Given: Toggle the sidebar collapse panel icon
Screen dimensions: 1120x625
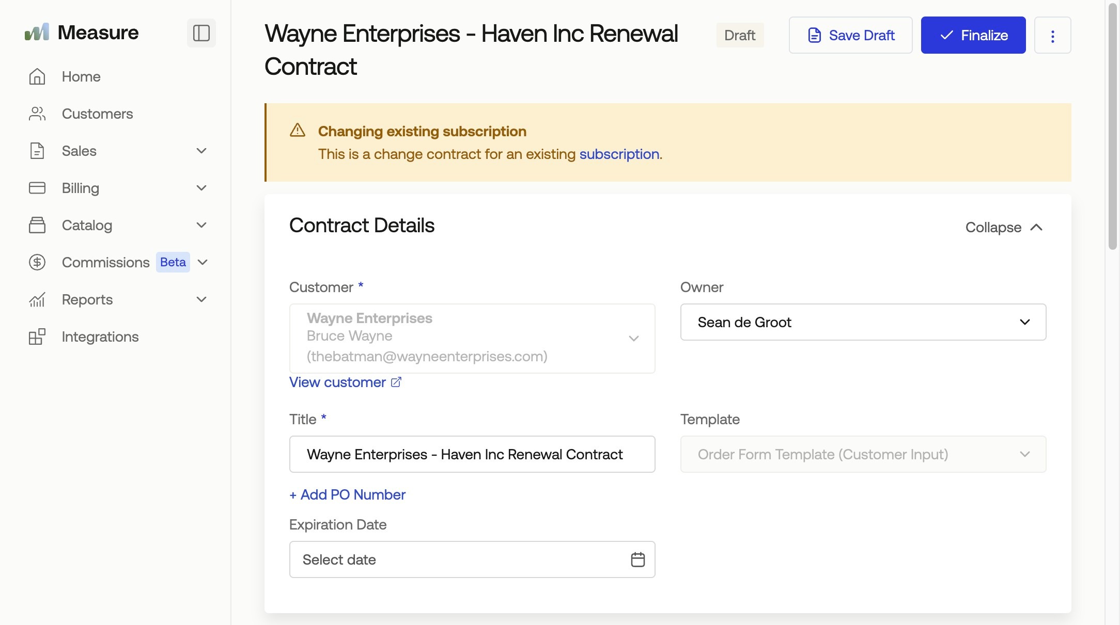Looking at the screenshot, I should point(201,33).
